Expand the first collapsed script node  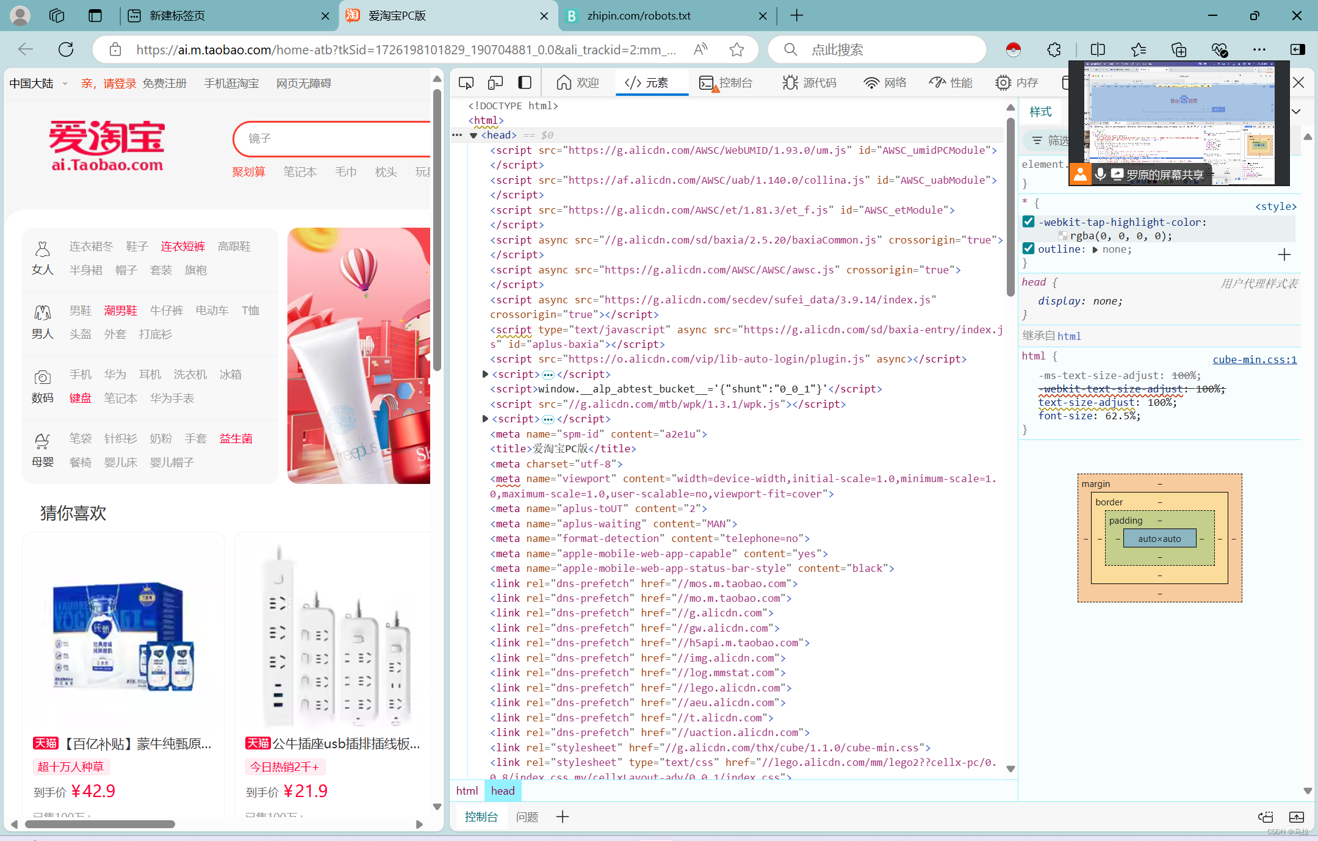(485, 374)
